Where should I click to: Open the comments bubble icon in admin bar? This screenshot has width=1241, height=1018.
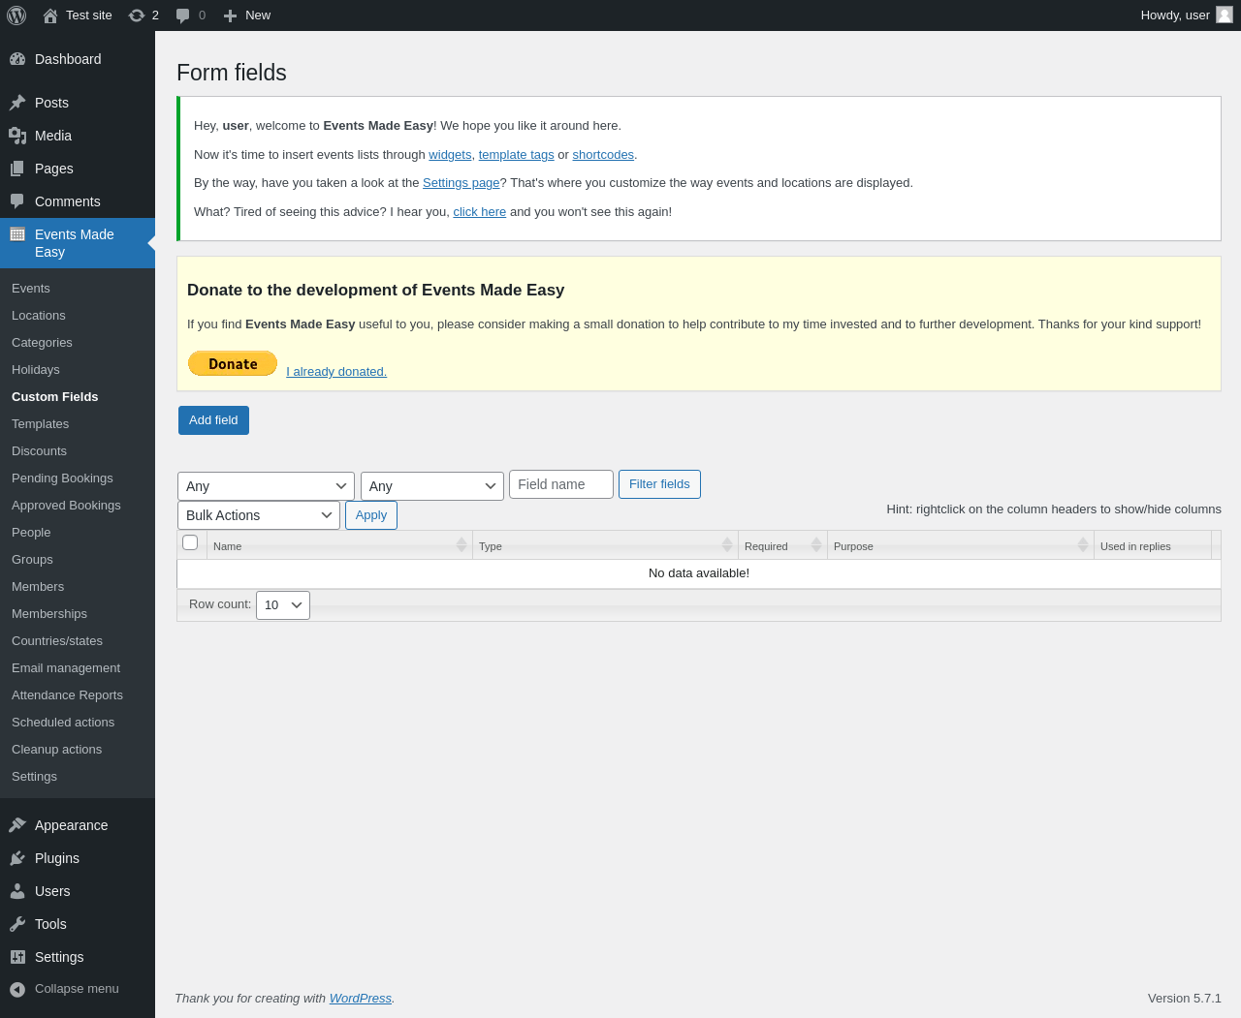click(x=183, y=15)
